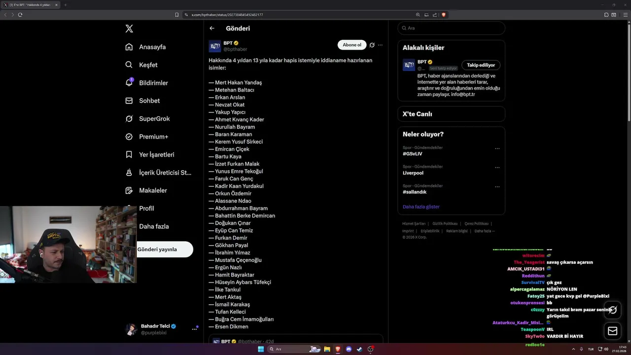The image size is (631, 355).
Task: Click the X logo in the sidebar
Action: [129, 29]
